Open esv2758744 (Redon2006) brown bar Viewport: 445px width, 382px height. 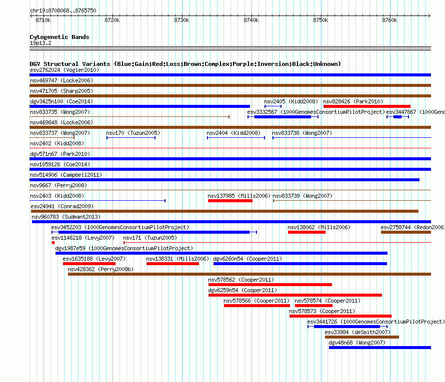(406, 232)
